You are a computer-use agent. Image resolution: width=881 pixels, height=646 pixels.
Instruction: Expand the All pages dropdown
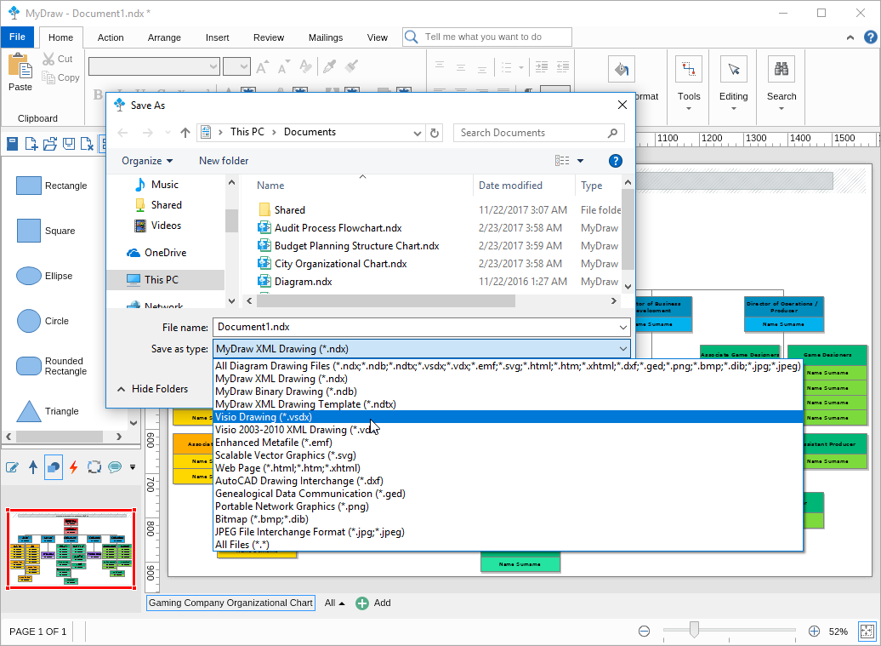click(335, 603)
